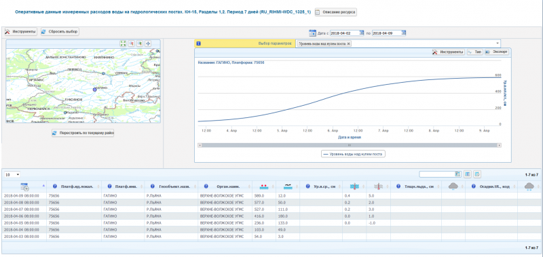The height and width of the screenshot is (257, 543).
Task: Click temperature value -1.0
Action: pyautogui.click(x=372, y=223)
